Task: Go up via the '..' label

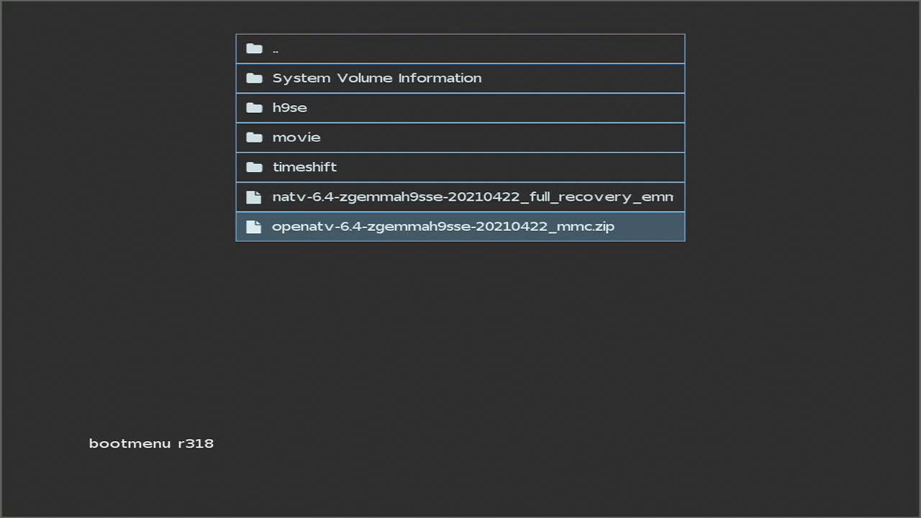Action: [x=276, y=50]
